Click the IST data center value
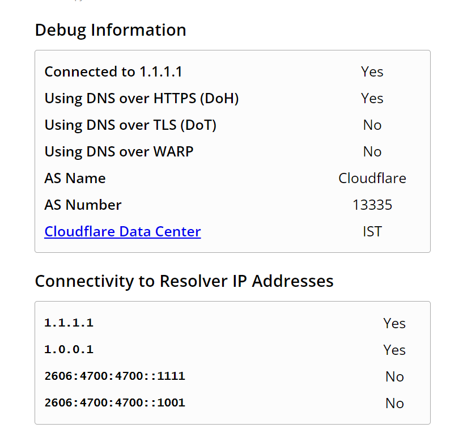Screen dimensions: 463x428 click(372, 232)
